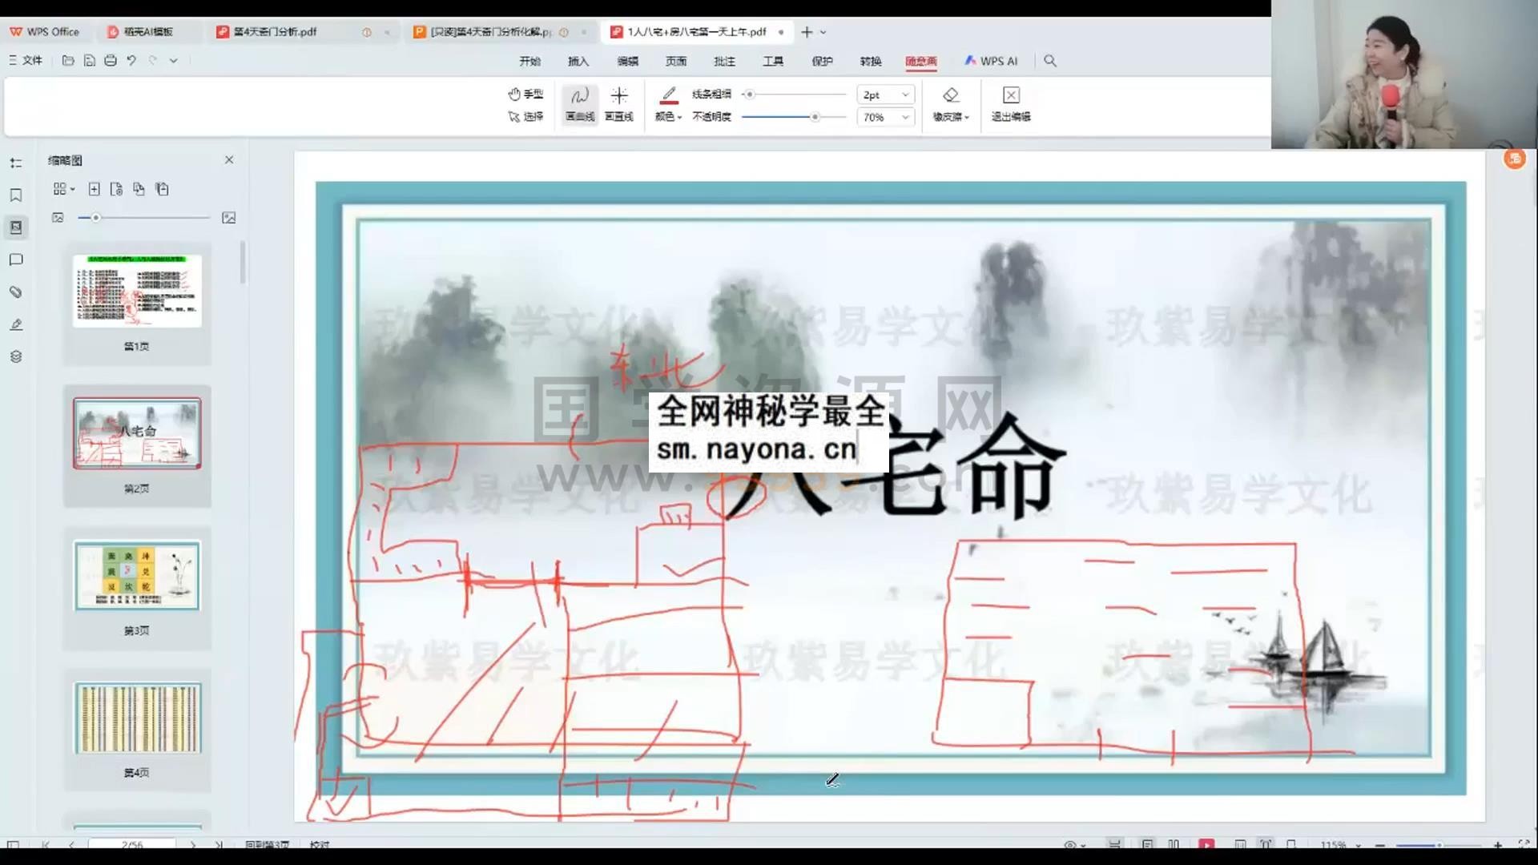The width and height of the screenshot is (1538, 865).
Task: Close the thumbnail (缩略图) panel
Action: (229, 160)
